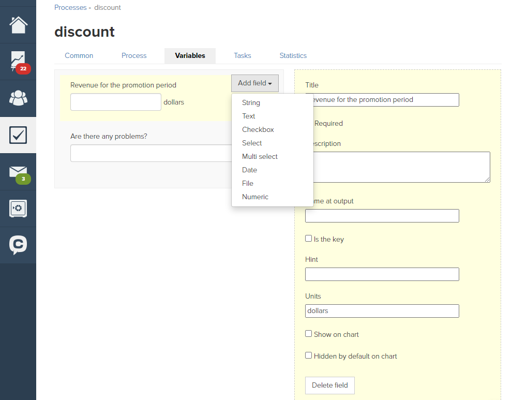Screen dimensions: 512x400
Task: Check 'Hidden by default on chart'
Action: (x=309, y=355)
